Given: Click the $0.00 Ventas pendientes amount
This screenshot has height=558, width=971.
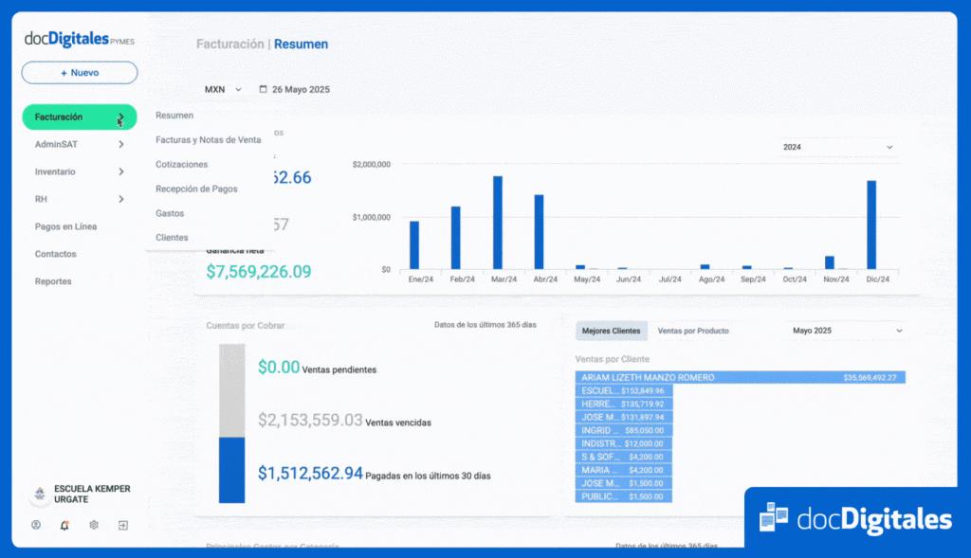Looking at the screenshot, I should click(279, 368).
